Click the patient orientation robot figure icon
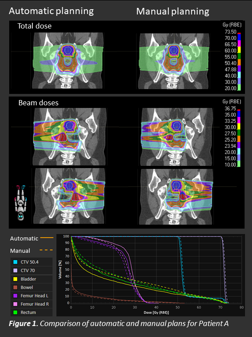This screenshot has height=337, width=252. [x=21, y=202]
